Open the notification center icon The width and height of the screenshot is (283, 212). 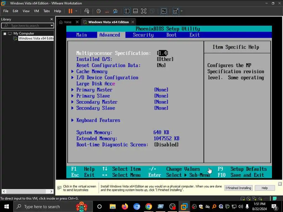274,207
